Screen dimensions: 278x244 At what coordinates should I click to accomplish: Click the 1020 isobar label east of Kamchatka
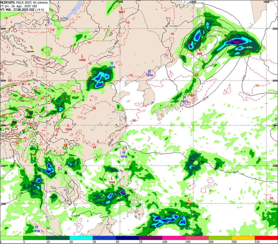pos(259,51)
